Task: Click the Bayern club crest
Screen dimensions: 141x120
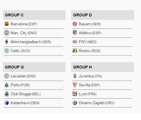Action: click(x=75, y=24)
